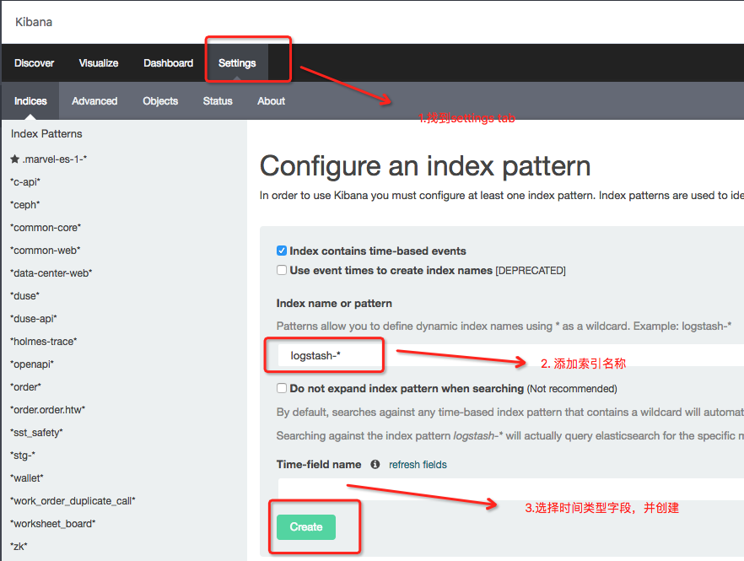Click the Index Patterns sidebar heading
The height and width of the screenshot is (561, 744).
point(46,134)
